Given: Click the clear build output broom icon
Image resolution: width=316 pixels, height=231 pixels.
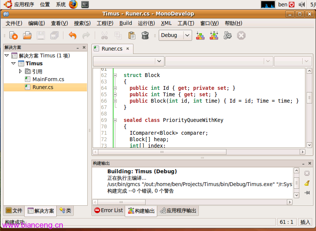Looking at the screenshot, I should click(x=307, y=183).
